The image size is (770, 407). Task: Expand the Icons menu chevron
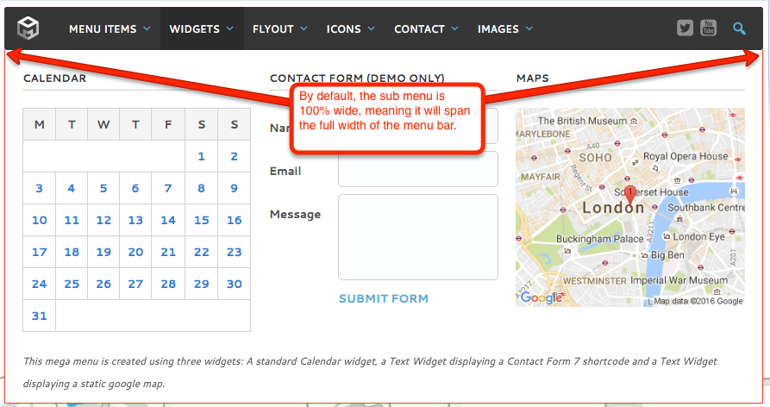[x=371, y=28]
